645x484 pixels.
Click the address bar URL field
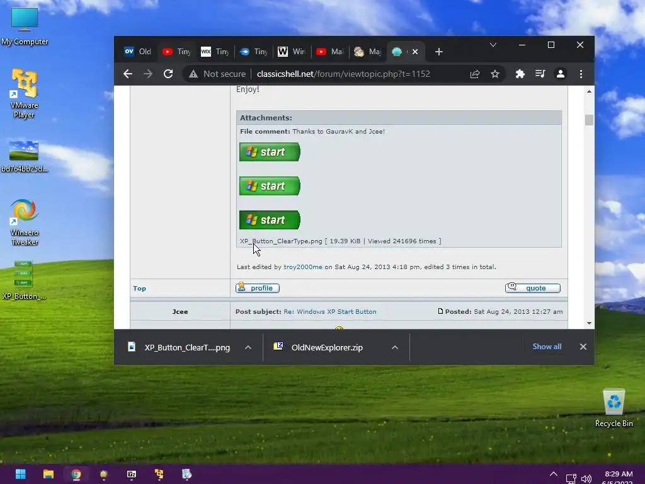click(x=343, y=74)
